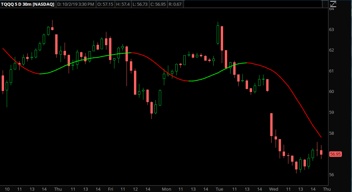Image resolution: width=352 pixels, height=192 pixels.
Task: Click the red 56.95 last-price bubble
Action: [x=336, y=154]
